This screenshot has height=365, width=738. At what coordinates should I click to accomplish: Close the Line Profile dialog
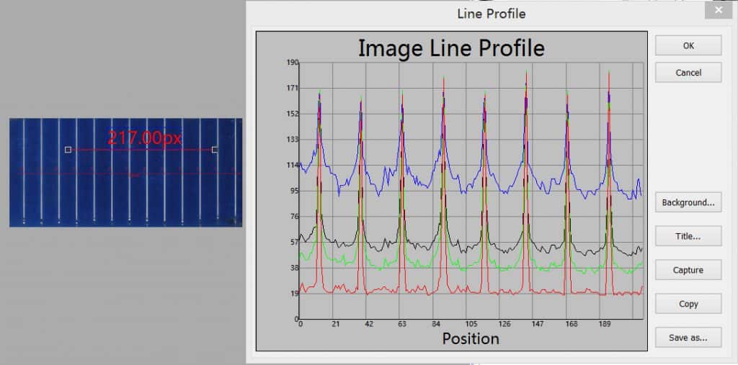coord(719,10)
